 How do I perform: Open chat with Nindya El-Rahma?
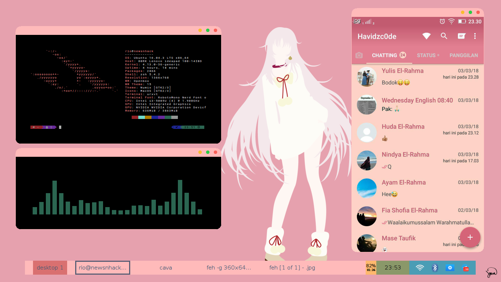[x=418, y=160]
